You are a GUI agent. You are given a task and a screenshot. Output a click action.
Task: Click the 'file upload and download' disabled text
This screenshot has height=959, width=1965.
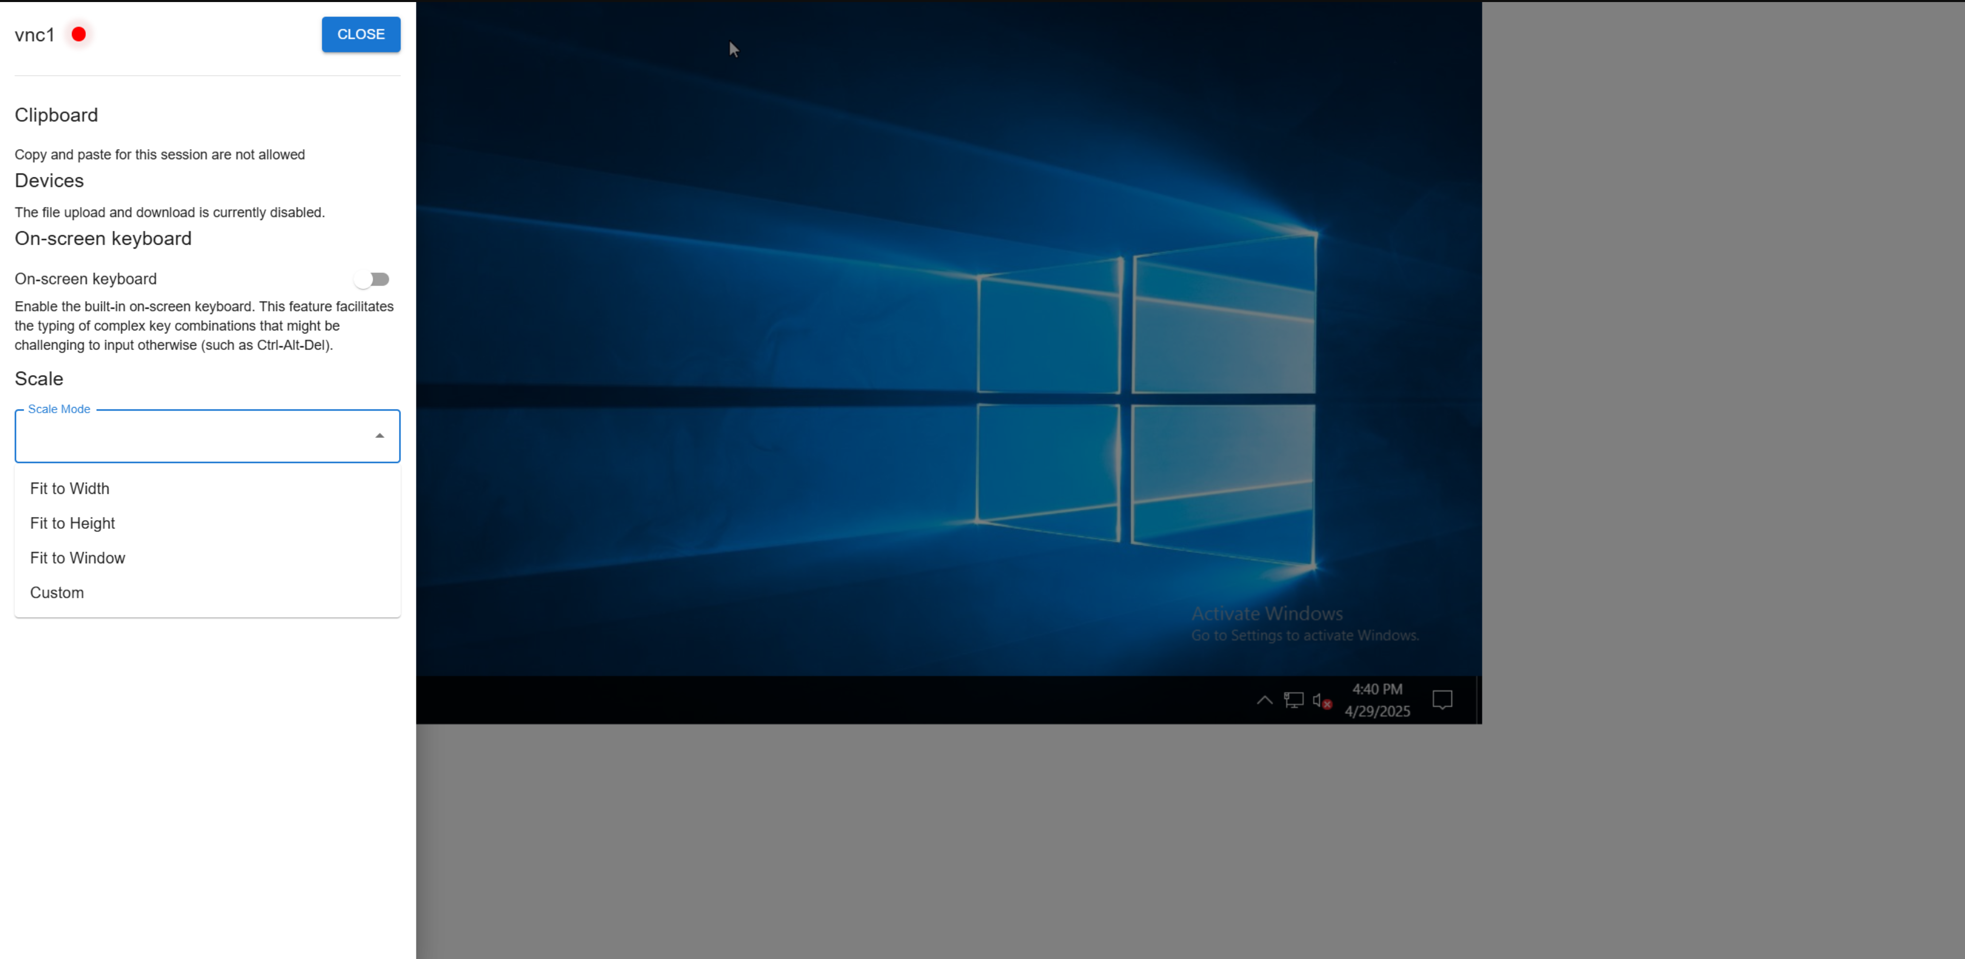coord(170,213)
